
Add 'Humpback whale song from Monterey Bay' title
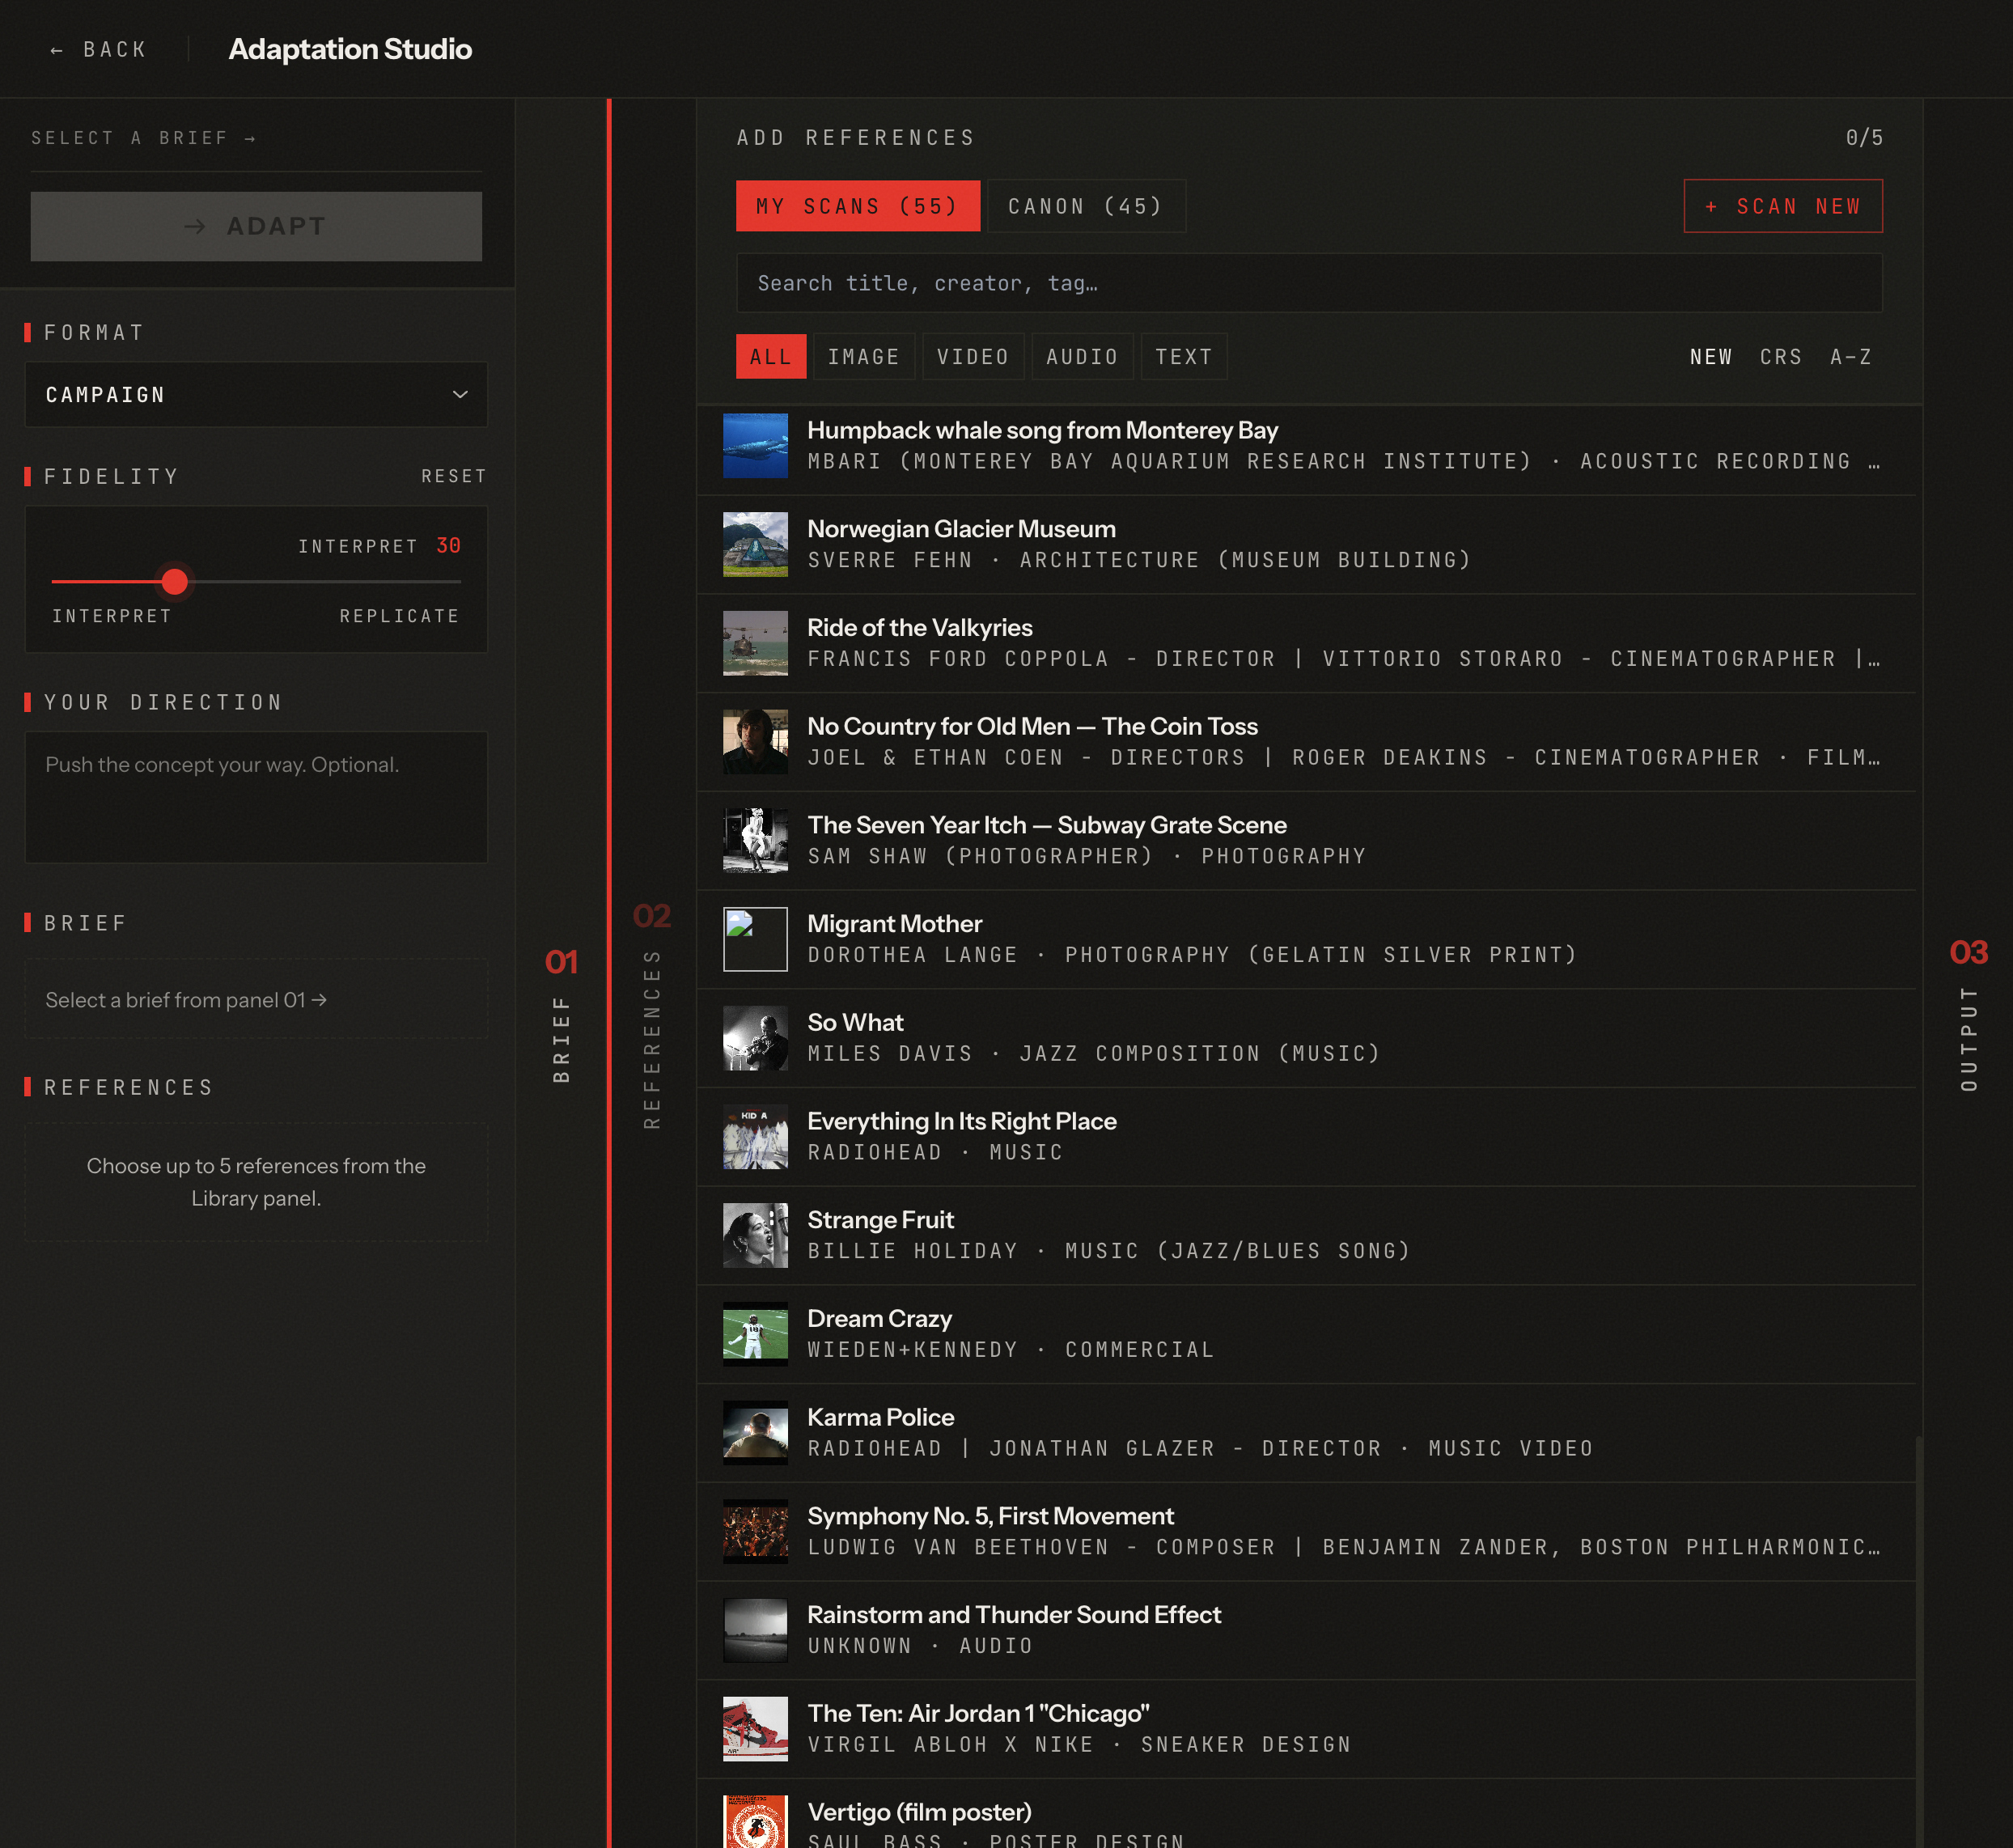coord(1042,430)
